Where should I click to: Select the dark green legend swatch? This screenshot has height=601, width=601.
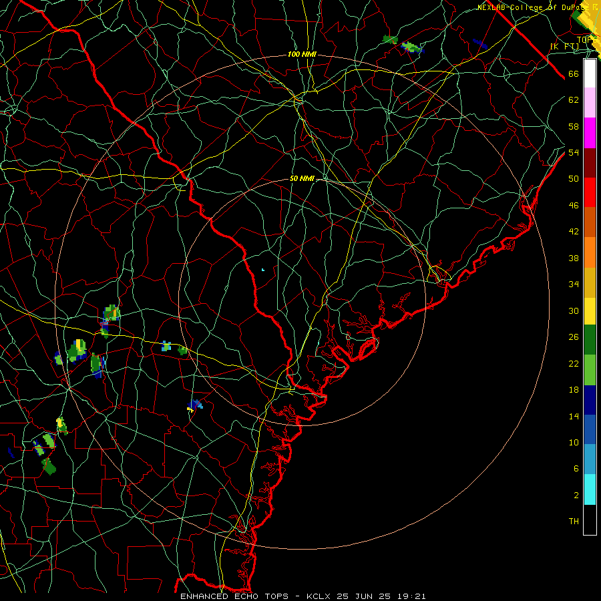(590, 340)
